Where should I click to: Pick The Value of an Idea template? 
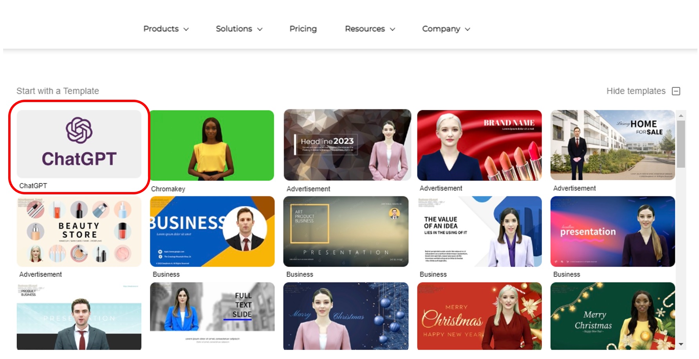click(479, 232)
